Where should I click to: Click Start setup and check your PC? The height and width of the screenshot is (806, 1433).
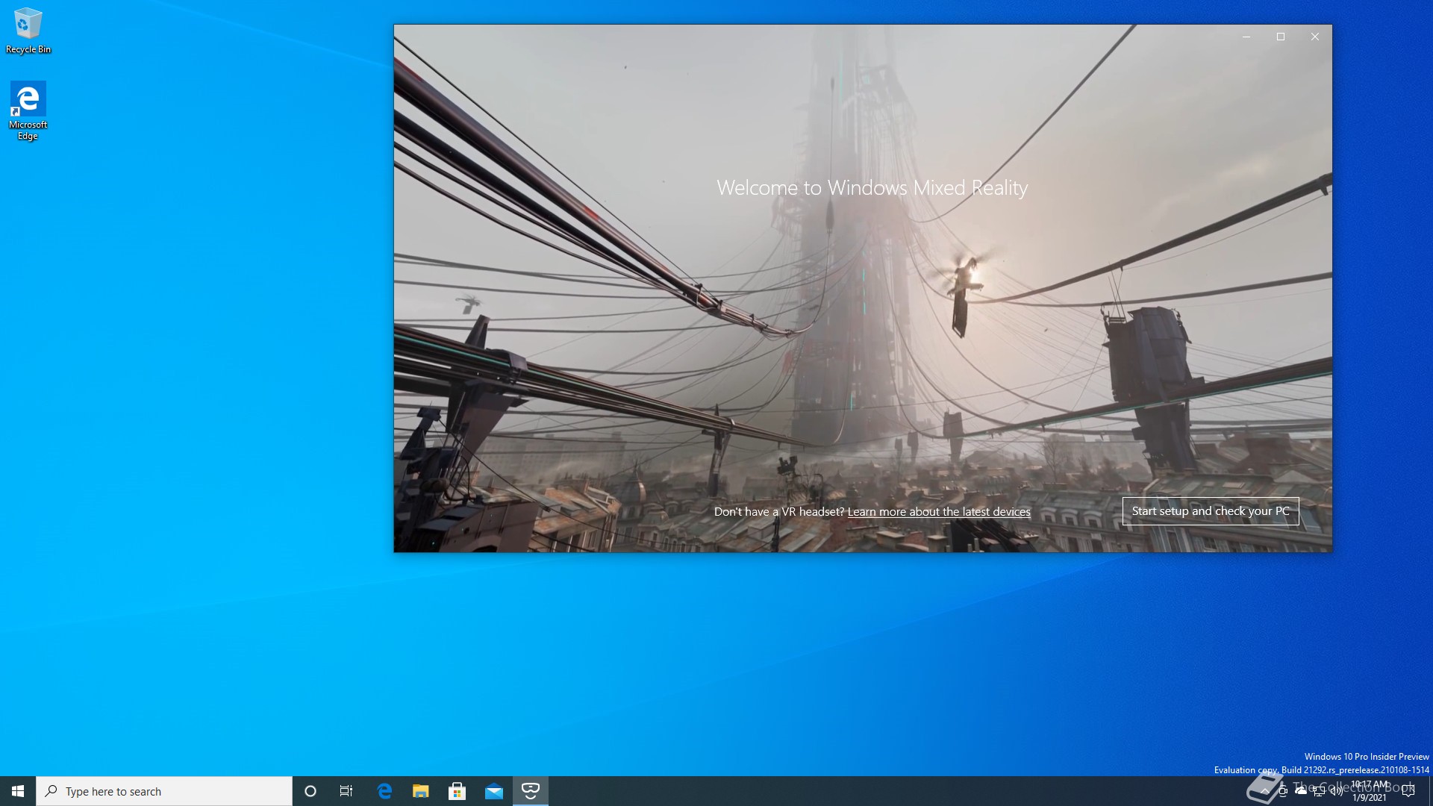tap(1211, 511)
